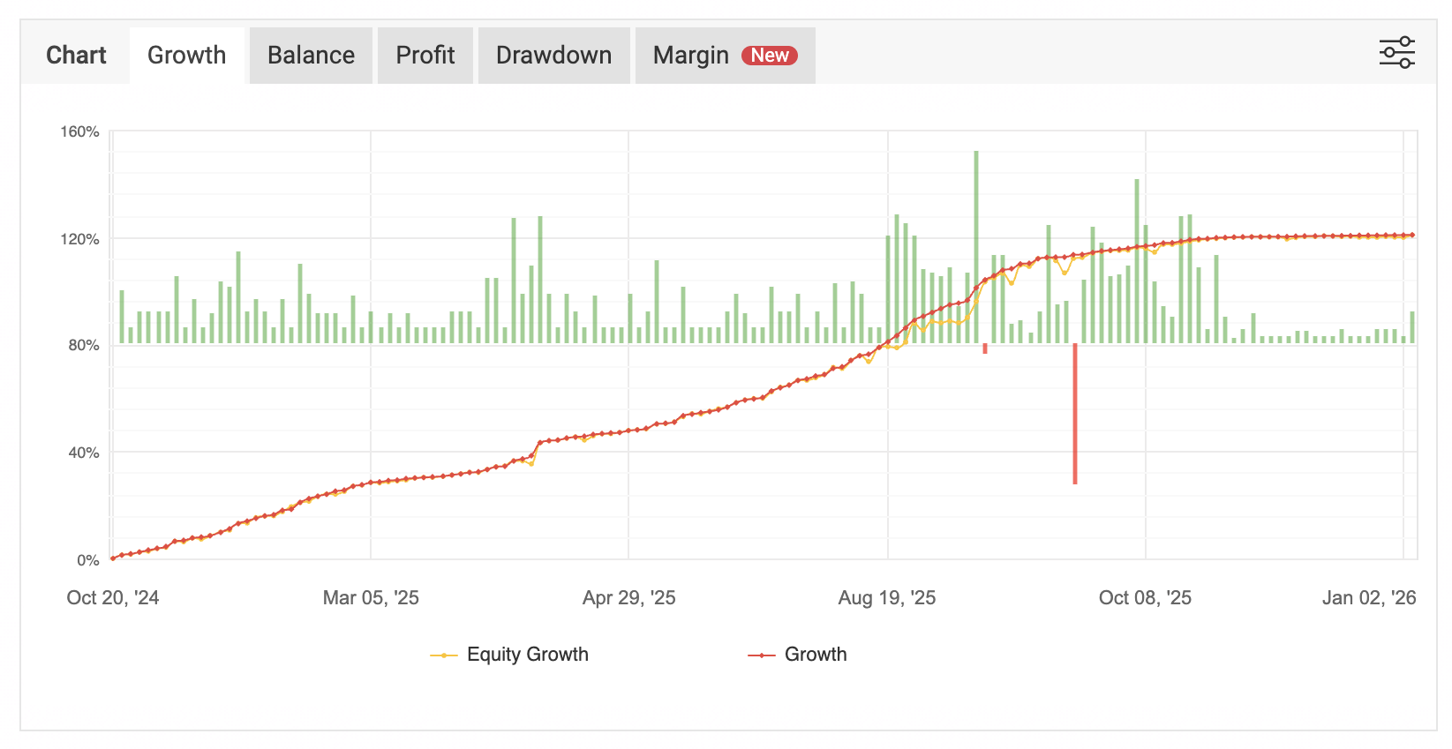Click the red Growth legend line marker
The width and height of the screenshot is (1452, 749).
[x=761, y=655]
